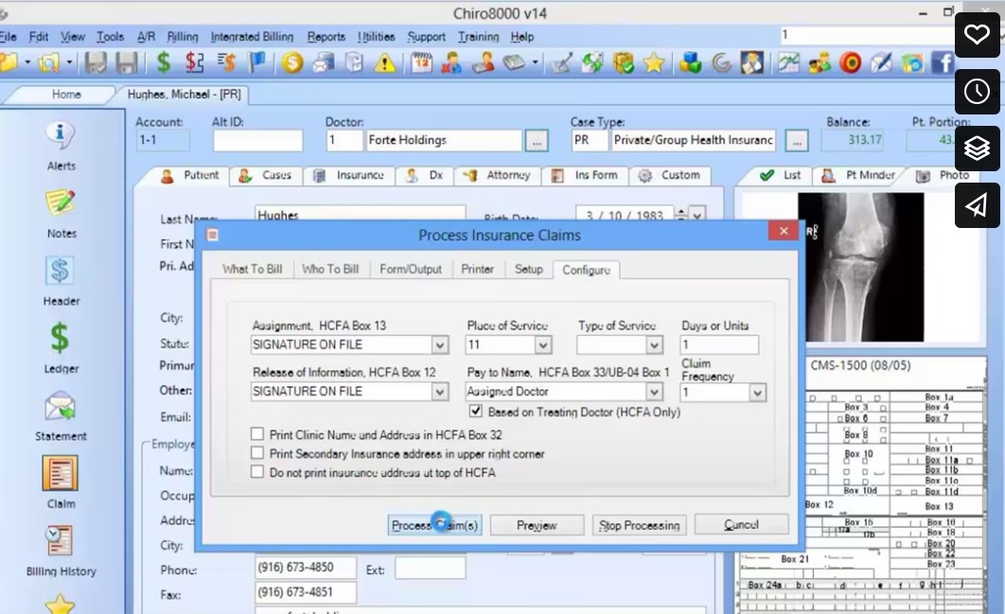The width and height of the screenshot is (1005, 614).
Task: Click the first floppy disk save icon
Action: (x=97, y=62)
